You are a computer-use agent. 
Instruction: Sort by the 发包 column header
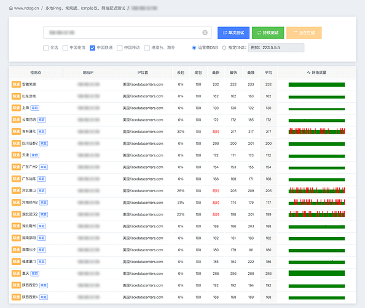pos(198,73)
